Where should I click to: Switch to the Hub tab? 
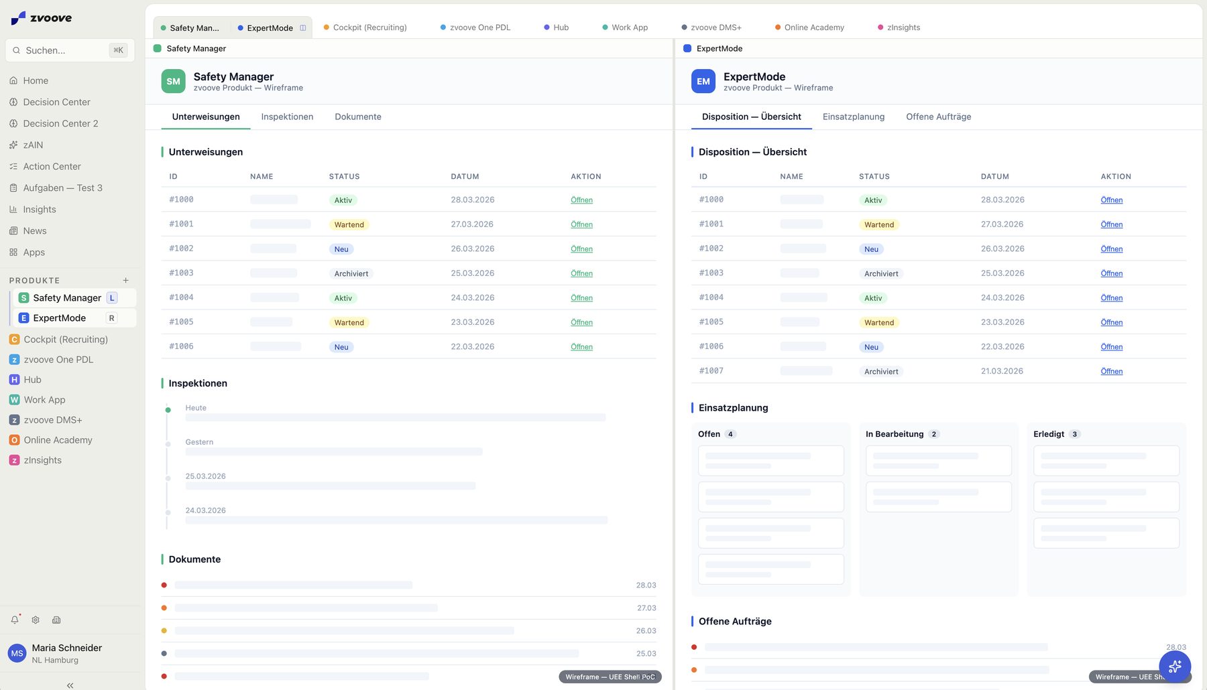(557, 27)
